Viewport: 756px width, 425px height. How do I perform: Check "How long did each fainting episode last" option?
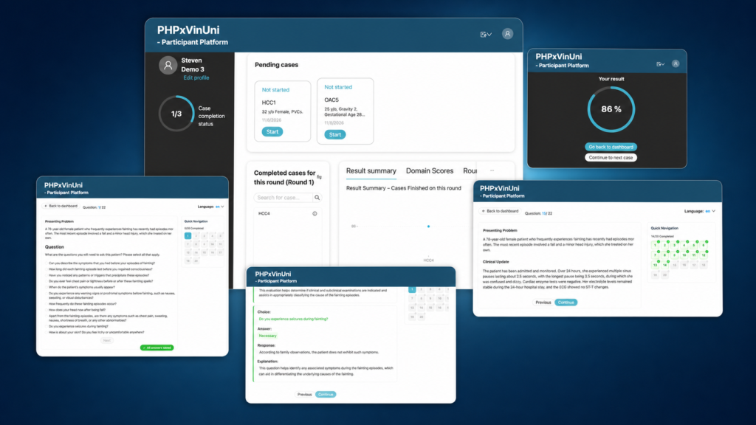(47, 269)
